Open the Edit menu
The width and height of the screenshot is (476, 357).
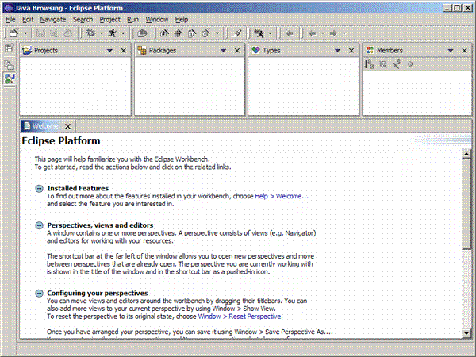[28, 20]
